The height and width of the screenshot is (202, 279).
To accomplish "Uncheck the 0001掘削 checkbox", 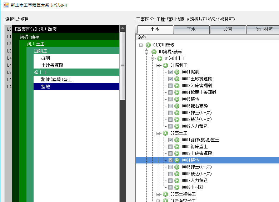I will [170, 72].
